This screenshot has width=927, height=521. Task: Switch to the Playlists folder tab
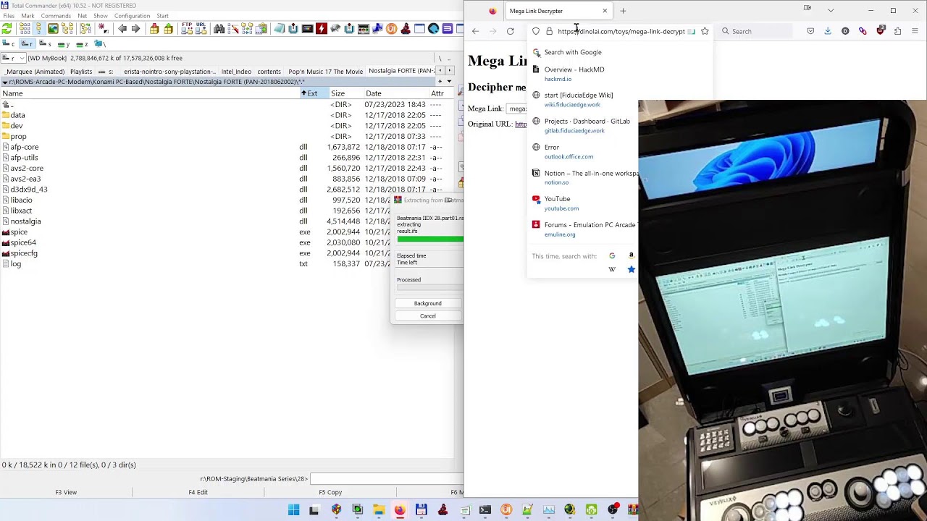tap(81, 72)
